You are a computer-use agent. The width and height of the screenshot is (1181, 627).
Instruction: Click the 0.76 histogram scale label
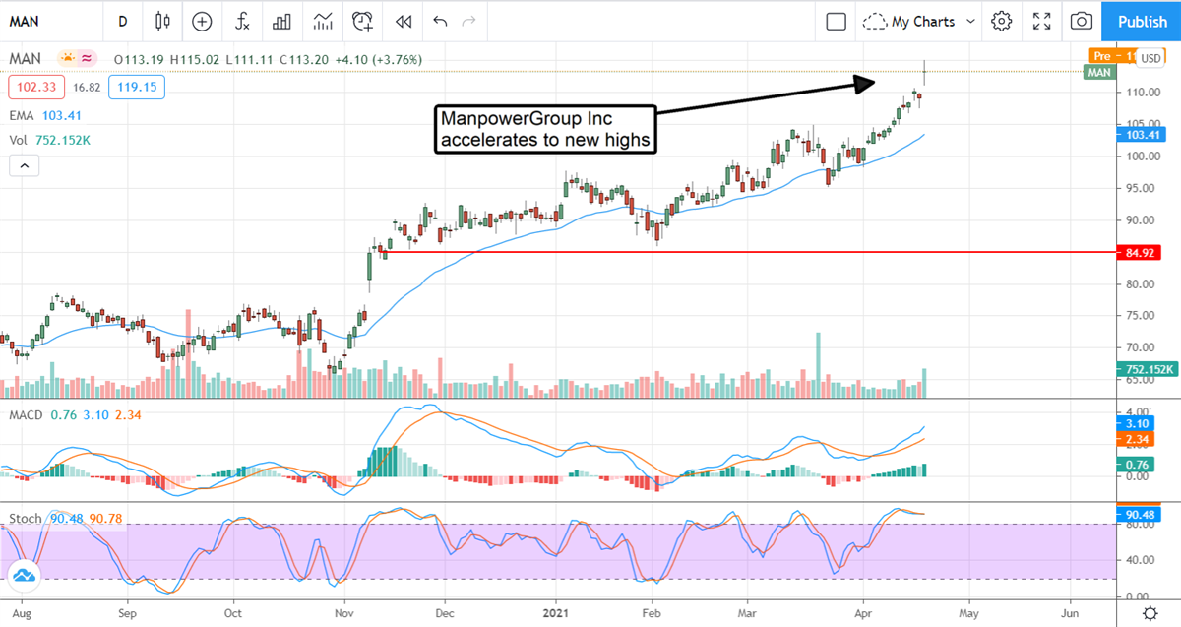click(1134, 465)
